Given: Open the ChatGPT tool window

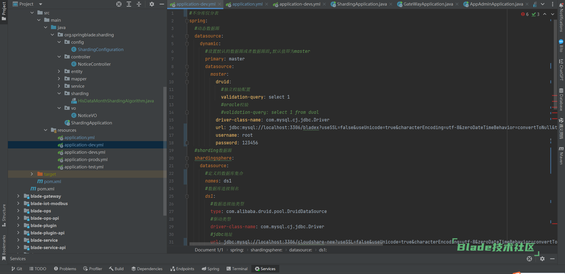Looking at the screenshot, I should 561,70.
